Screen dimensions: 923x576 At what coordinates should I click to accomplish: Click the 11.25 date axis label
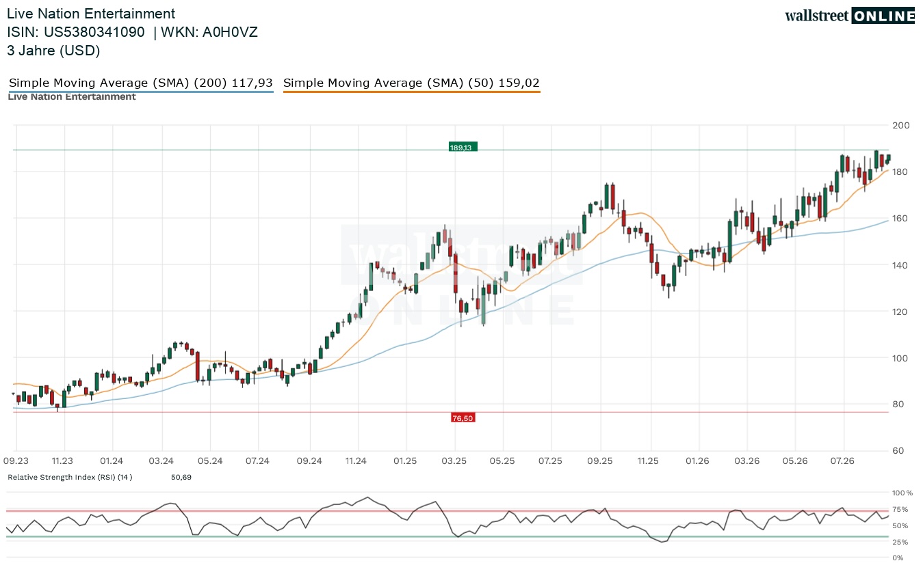[648, 461]
